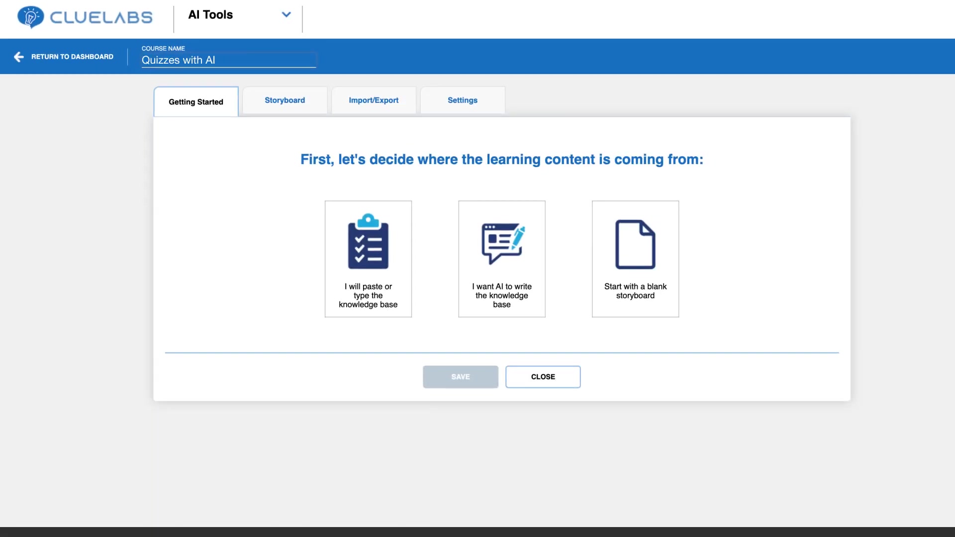The height and width of the screenshot is (537, 955).
Task: Edit the course name field Quizzes with AI
Action: (229, 60)
